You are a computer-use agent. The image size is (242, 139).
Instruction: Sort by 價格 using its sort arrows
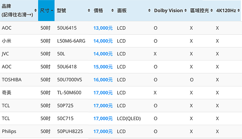(113, 10)
